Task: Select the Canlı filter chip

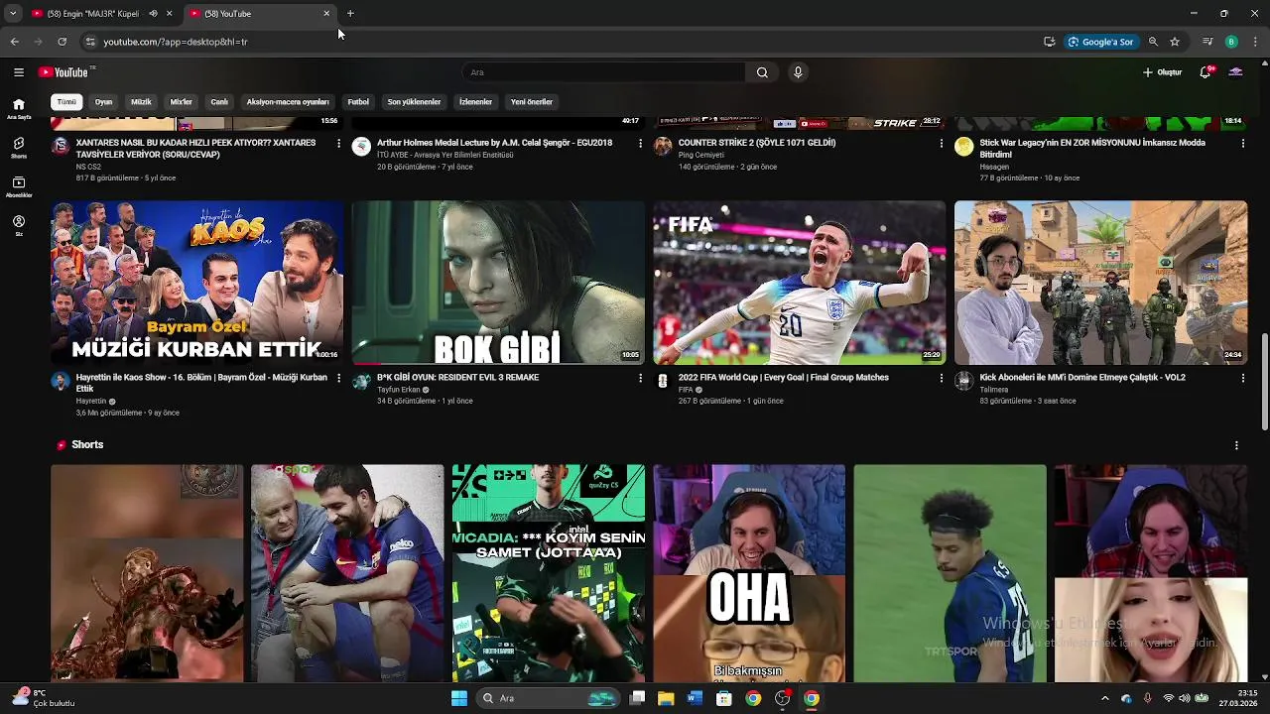Action: click(x=219, y=102)
